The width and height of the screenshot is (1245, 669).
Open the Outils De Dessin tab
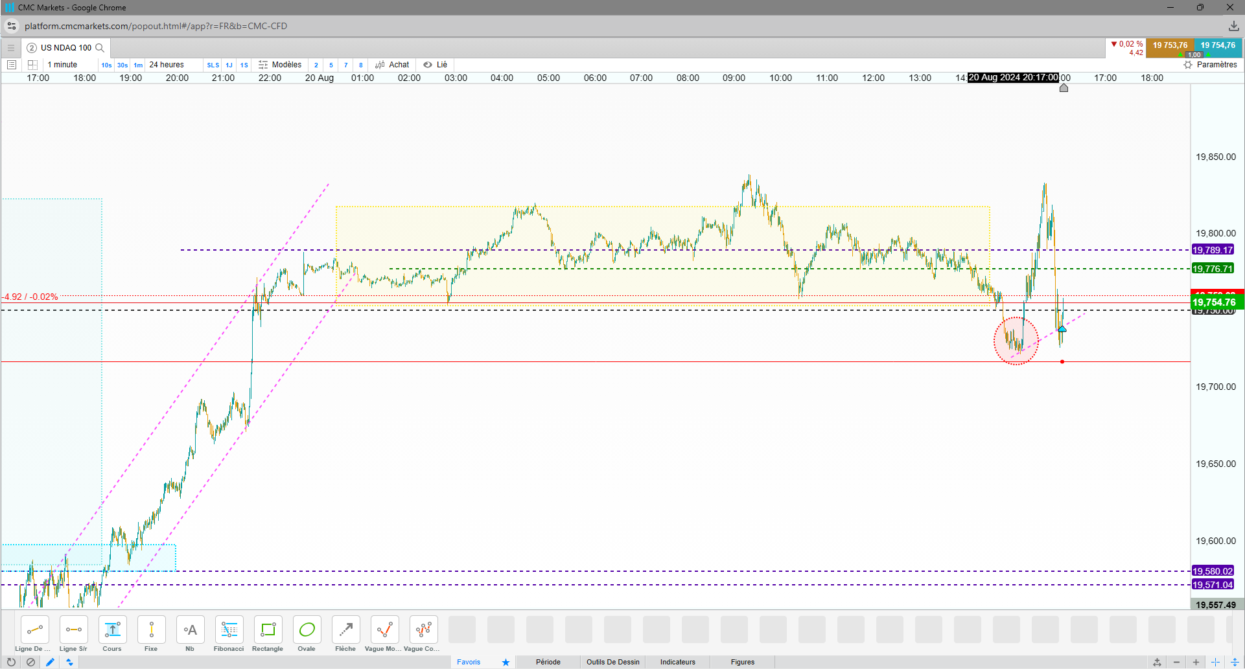(613, 662)
